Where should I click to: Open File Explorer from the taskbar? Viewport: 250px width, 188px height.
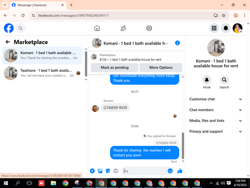click(x=53, y=183)
